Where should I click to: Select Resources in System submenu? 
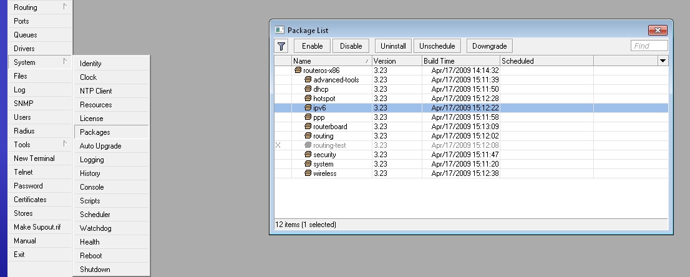click(111, 105)
